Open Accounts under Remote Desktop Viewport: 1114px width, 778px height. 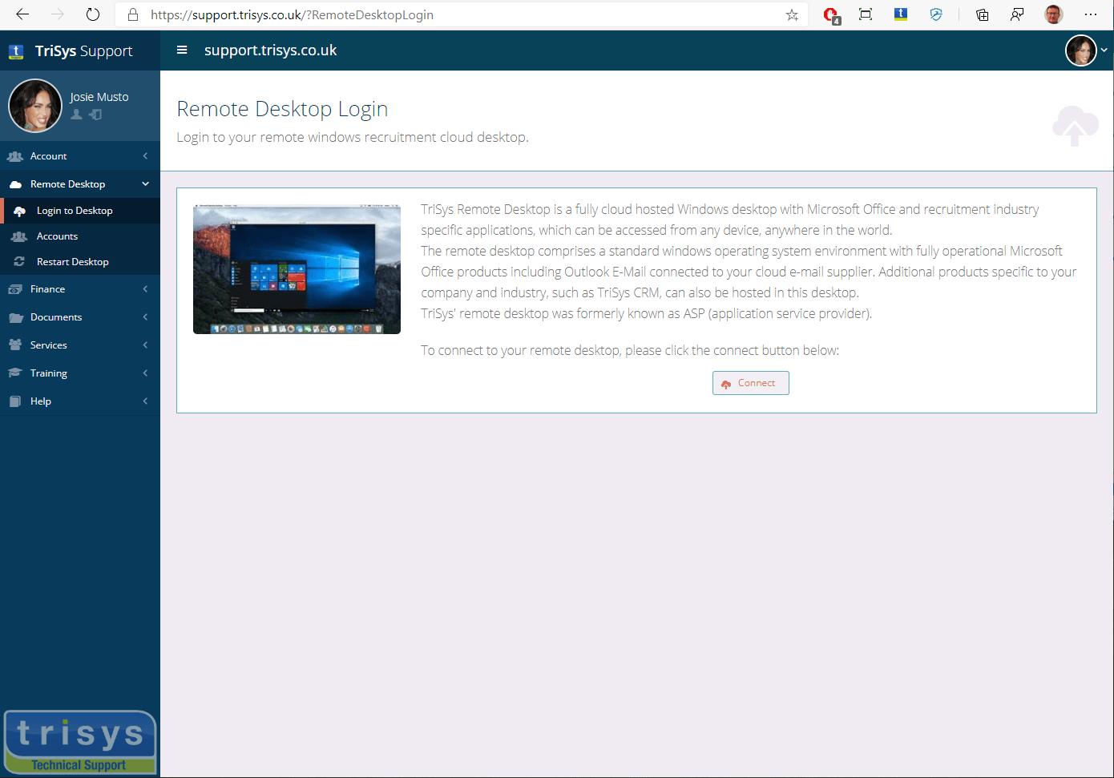[80, 236]
